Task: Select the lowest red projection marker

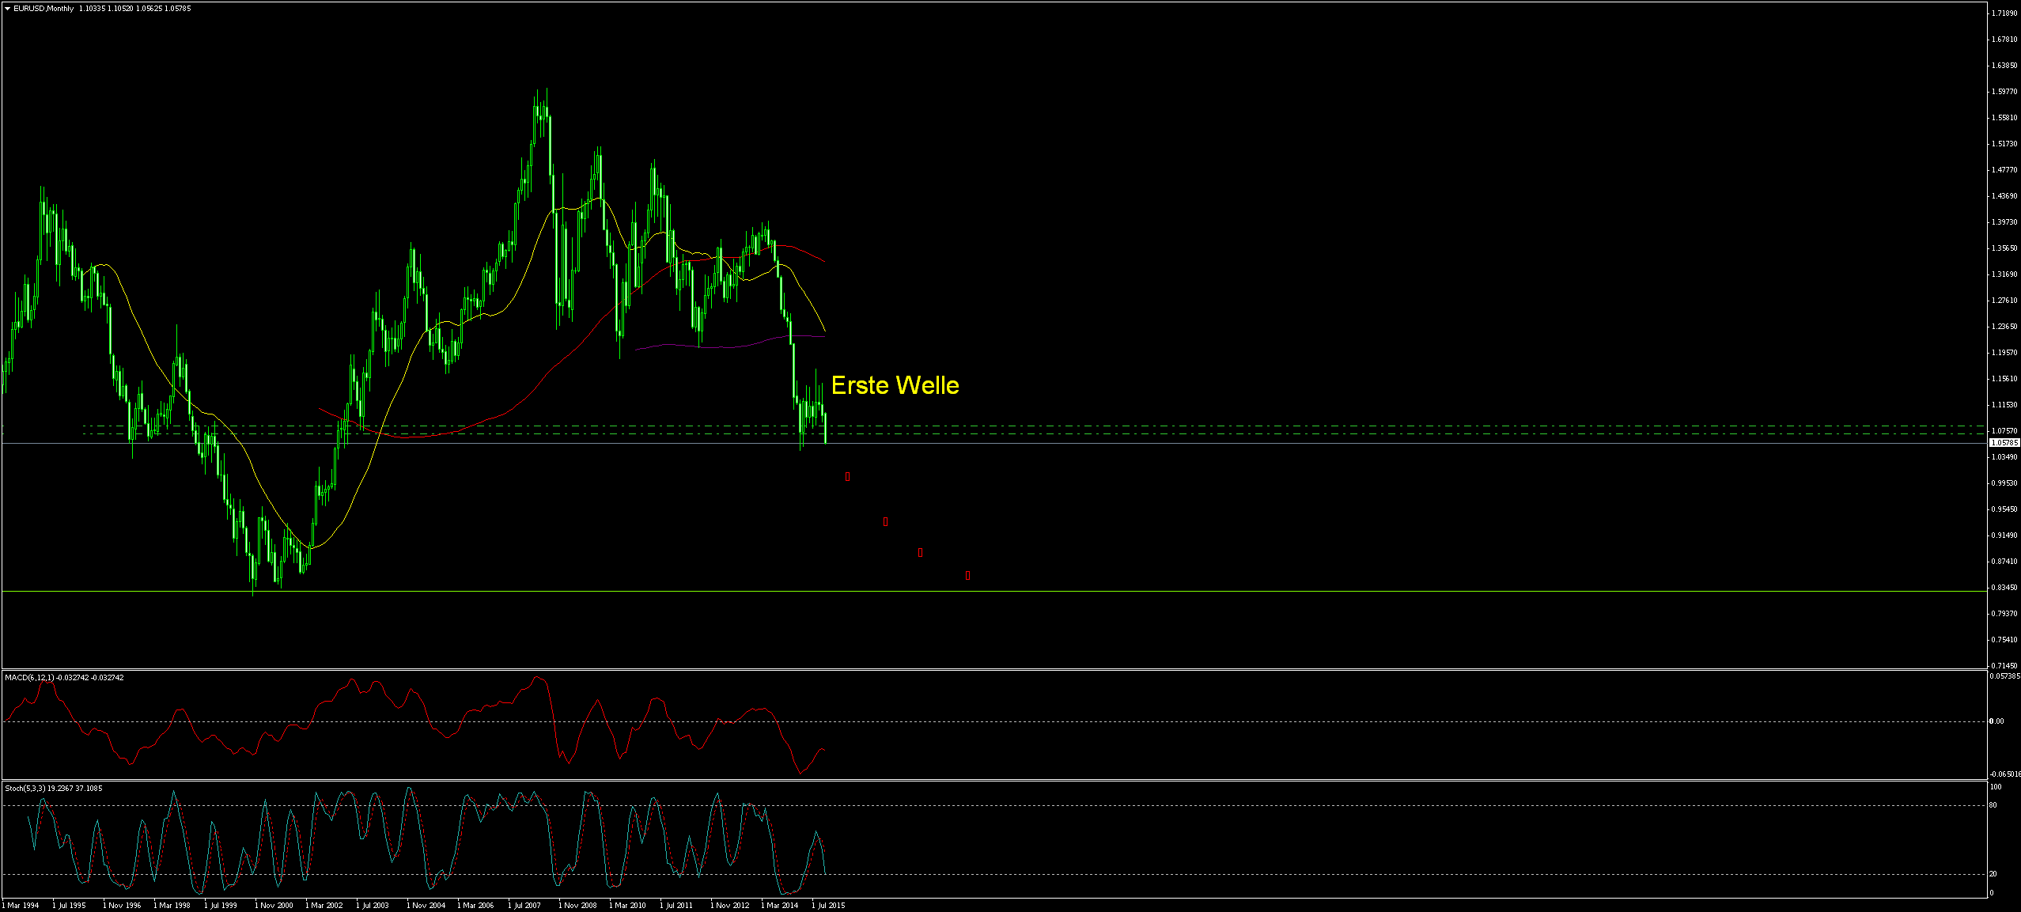Action: point(967,575)
